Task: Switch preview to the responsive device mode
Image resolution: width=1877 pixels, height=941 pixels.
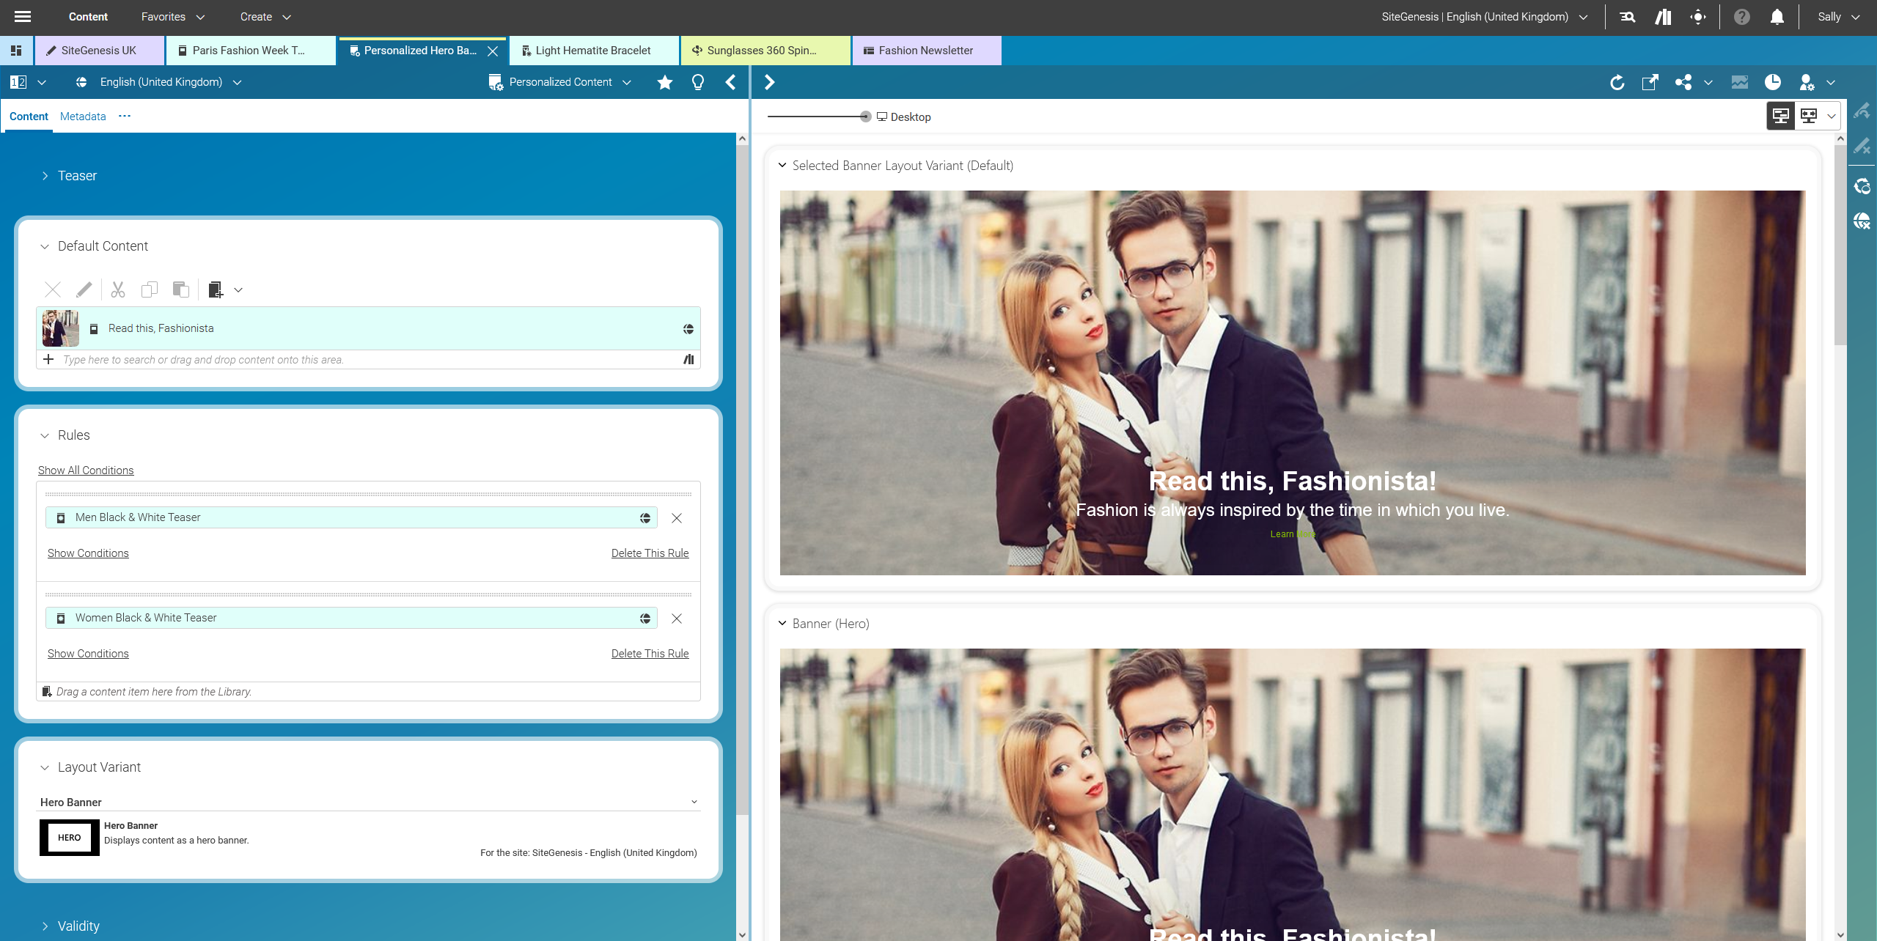Action: coord(1809,115)
